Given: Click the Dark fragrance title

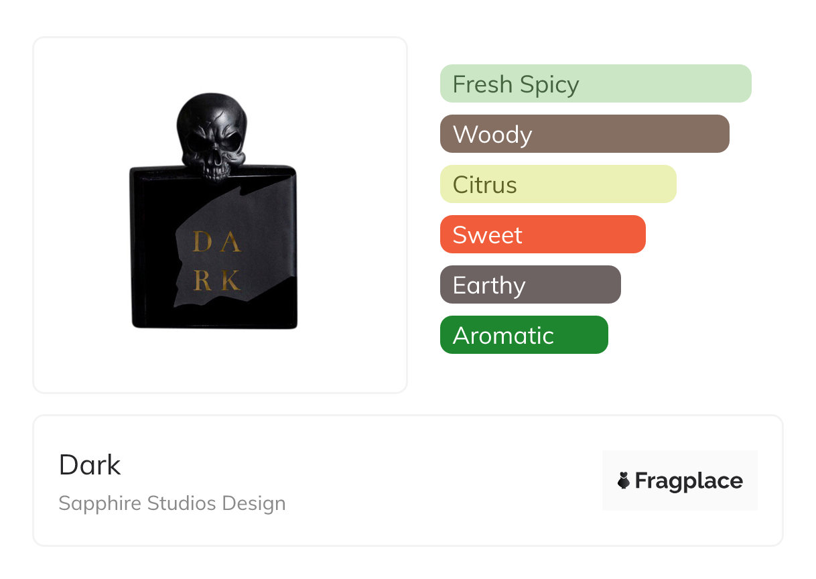Looking at the screenshot, I should pyautogui.click(x=90, y=465).
